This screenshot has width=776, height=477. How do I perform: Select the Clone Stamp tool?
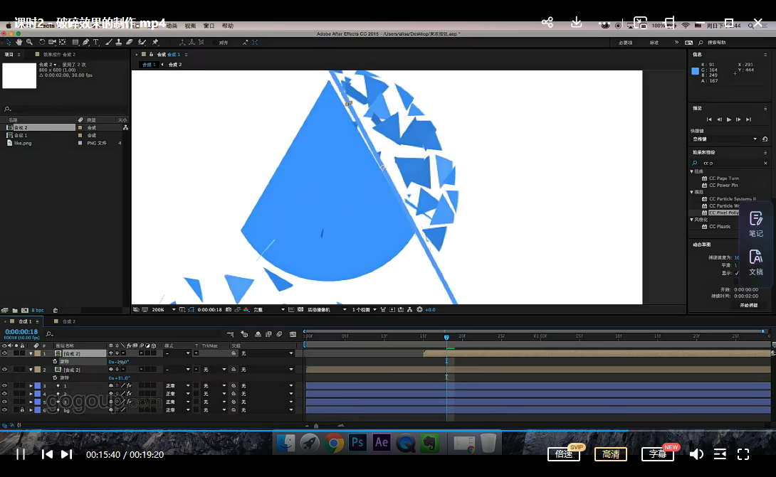coord(119,43)
